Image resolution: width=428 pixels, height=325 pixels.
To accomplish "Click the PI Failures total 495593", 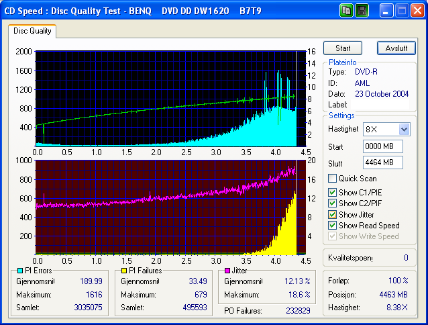I will [195, 308].
